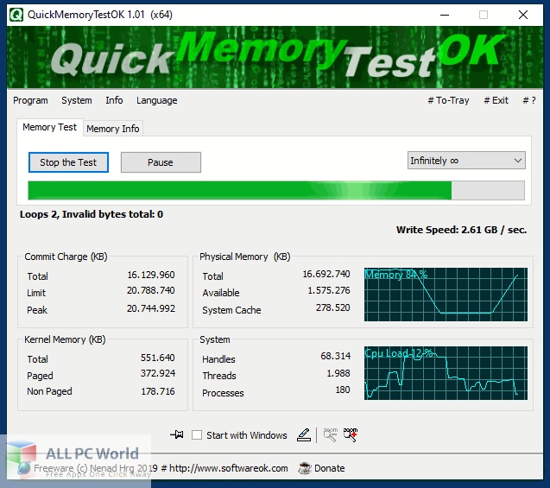Open the Language menu
The width and height of the screenshot is (550, 488).
[157, 100]
